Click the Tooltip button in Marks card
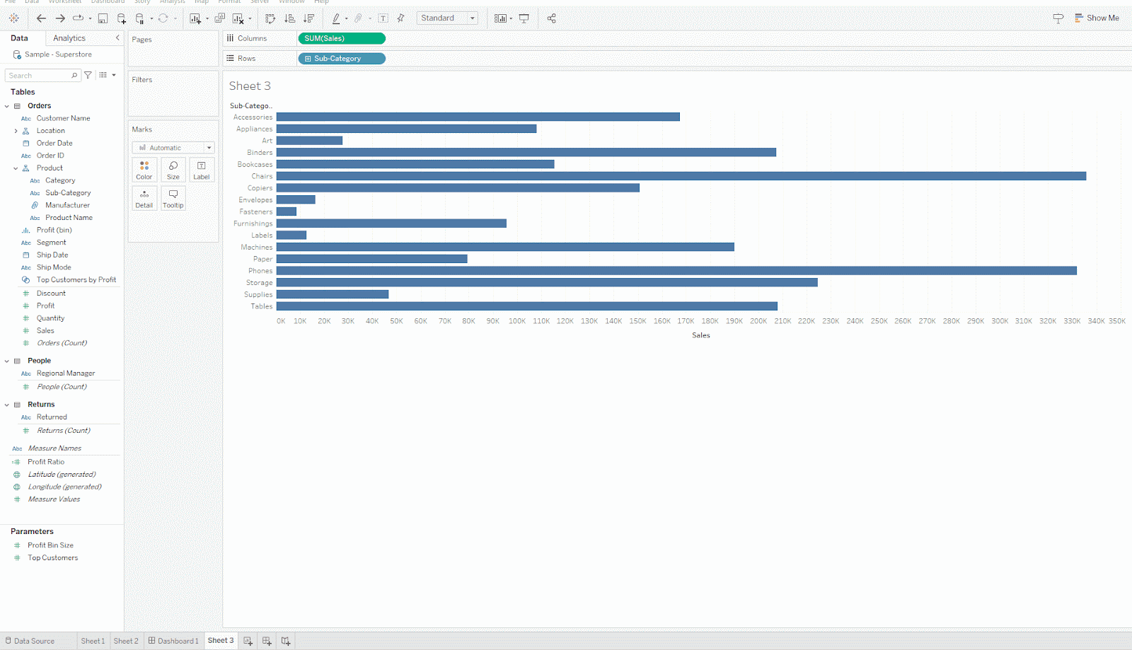Image resolution: width=1132 pixels, height=650 pixels. pyautogui.click(x=173, y=198)
